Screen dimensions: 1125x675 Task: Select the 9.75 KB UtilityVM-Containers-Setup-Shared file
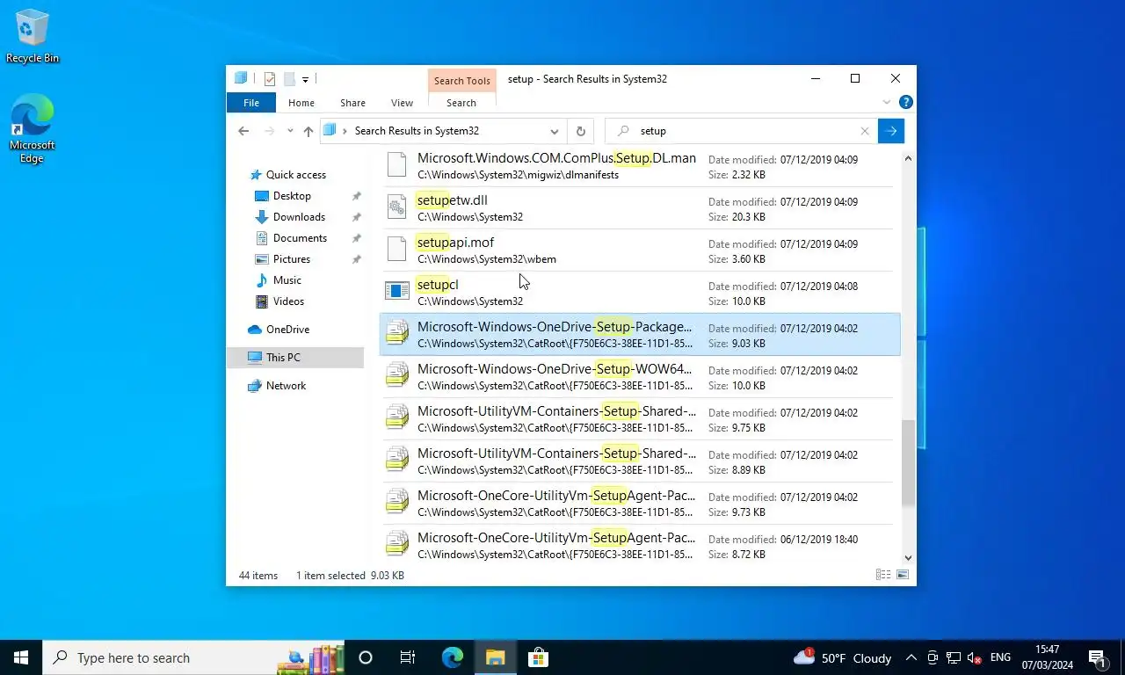pos(640,419)
